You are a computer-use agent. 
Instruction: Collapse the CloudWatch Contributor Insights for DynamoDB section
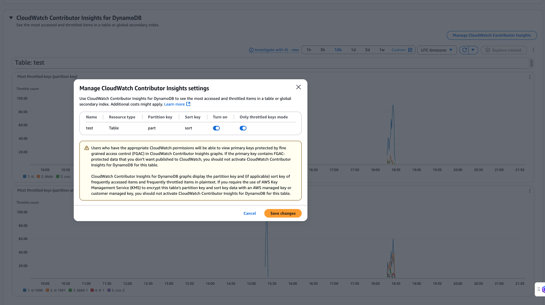click(x=10, y=17)
